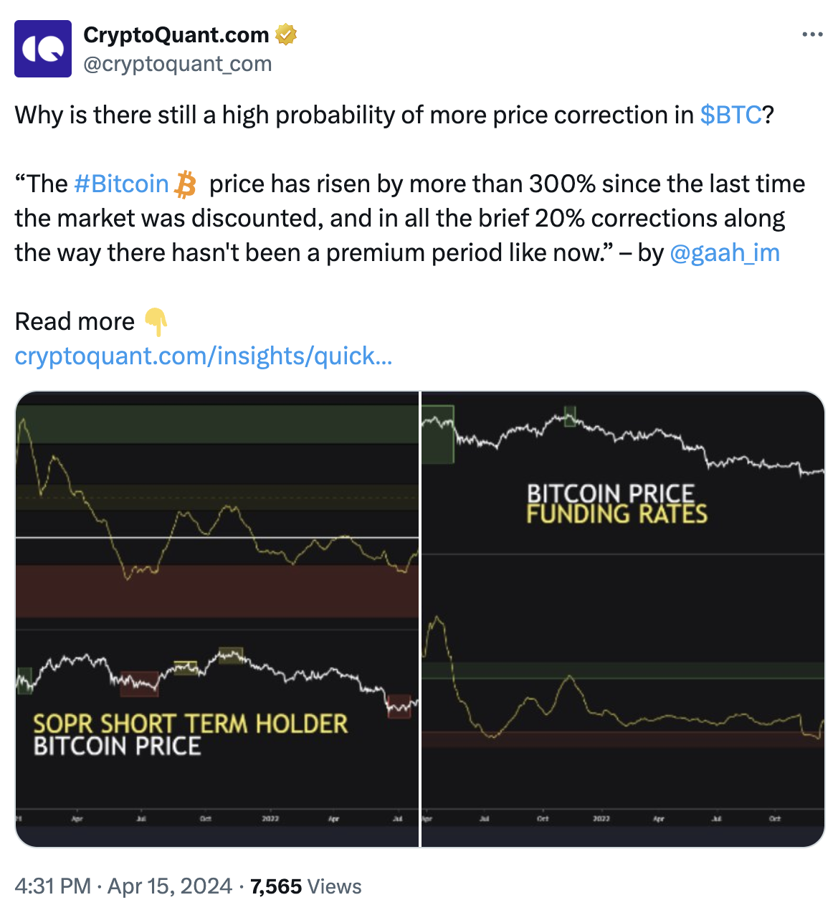This screenshot has height=905, width=838.
Task: Click the orange Bitcoin emoji icon
Action: point(186,184)
